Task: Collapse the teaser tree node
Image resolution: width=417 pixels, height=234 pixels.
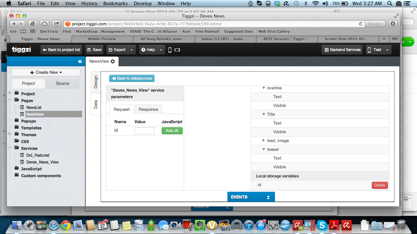Action: pos(264,149)
